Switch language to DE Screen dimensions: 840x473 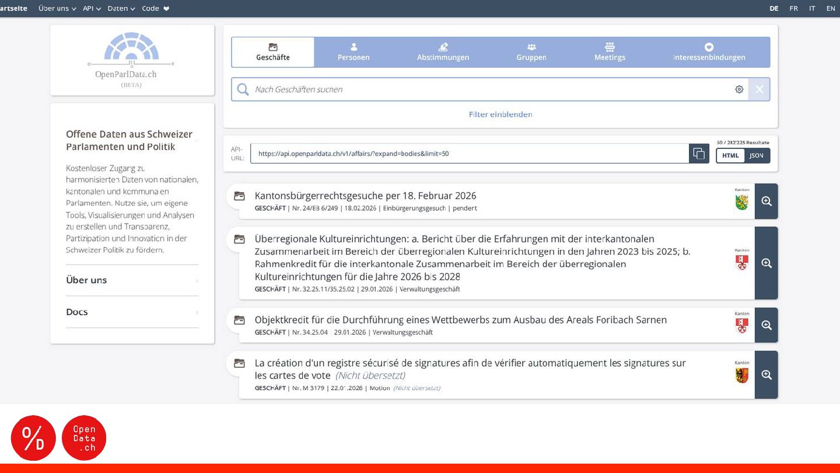point(774,8)
